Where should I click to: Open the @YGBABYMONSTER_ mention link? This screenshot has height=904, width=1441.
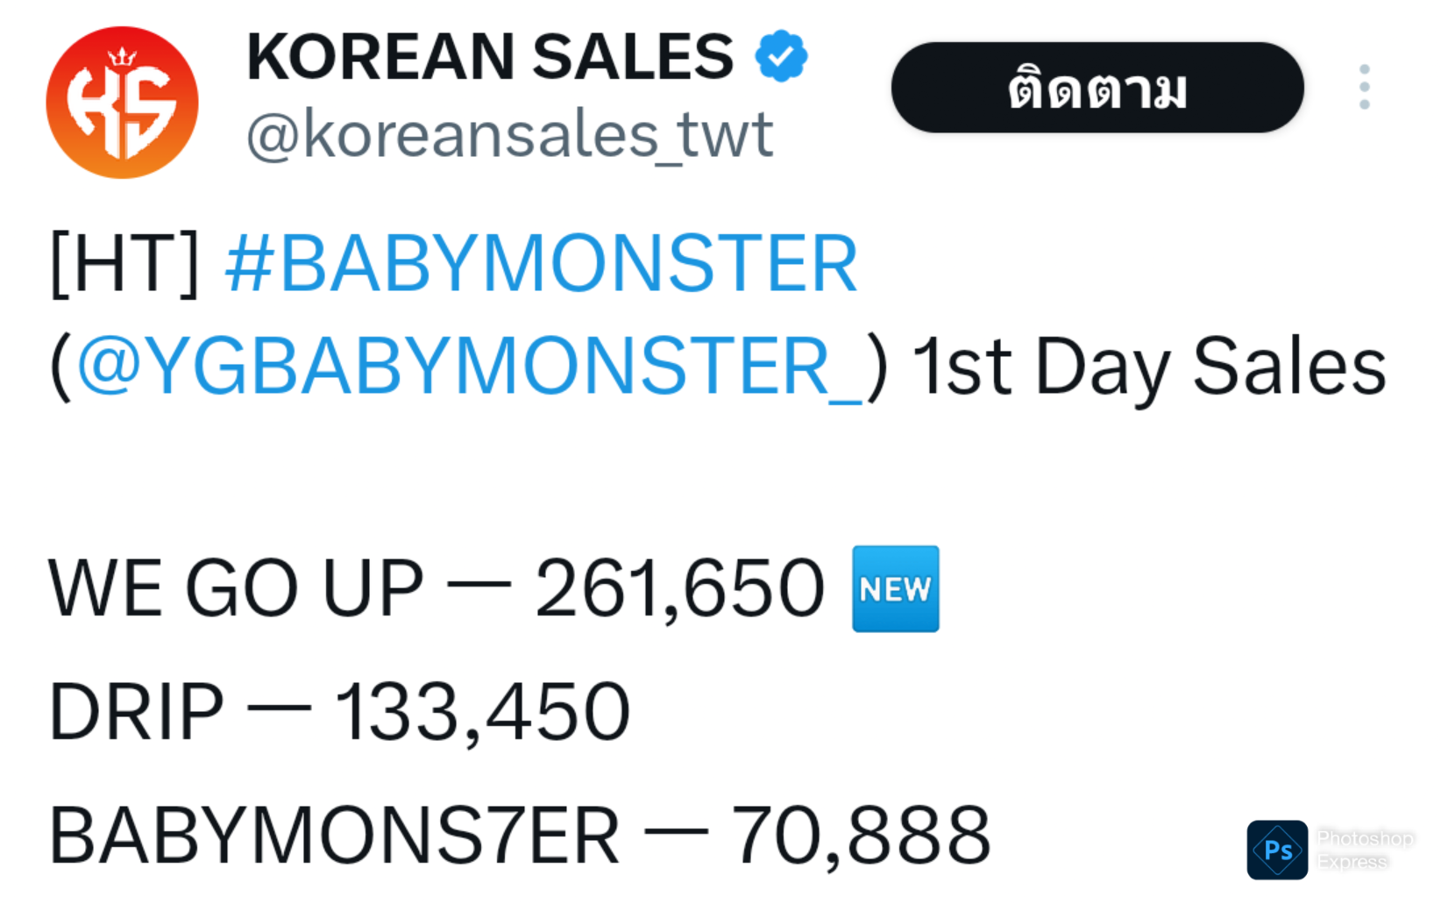[x=470, y=367]
